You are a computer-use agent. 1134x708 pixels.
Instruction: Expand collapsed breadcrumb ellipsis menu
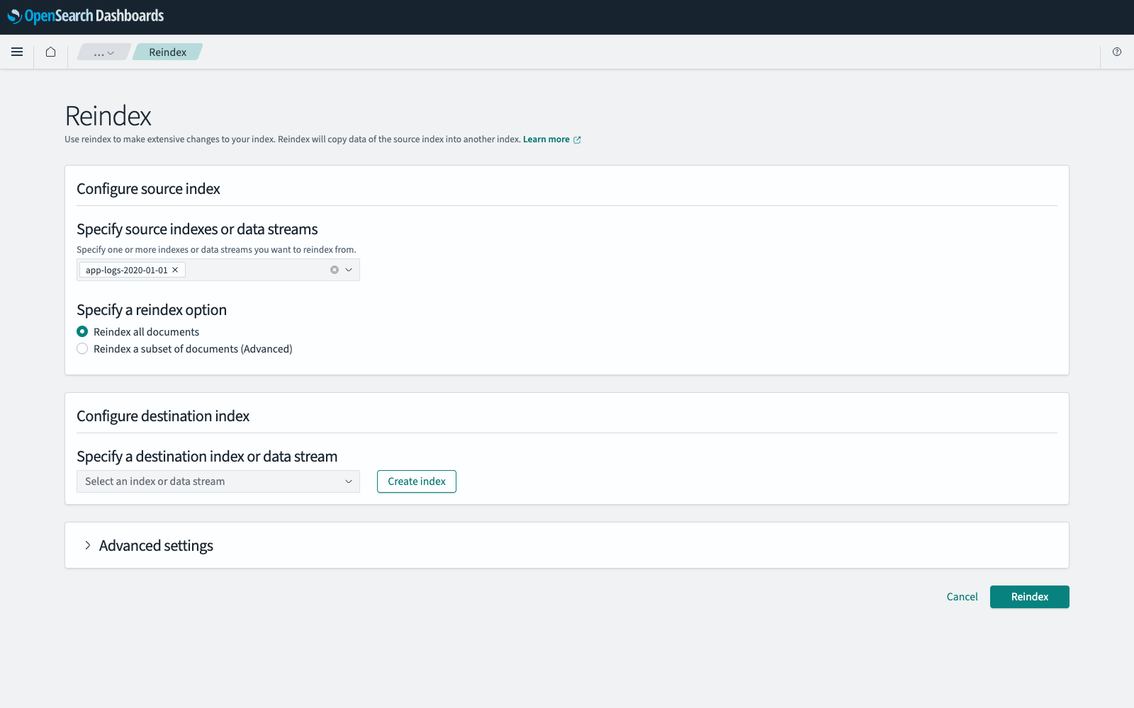click(104, 52)
